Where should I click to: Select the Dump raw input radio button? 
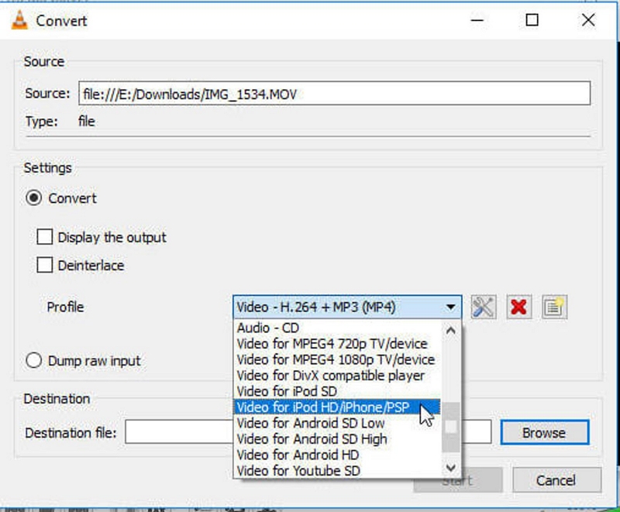point(33,360)
